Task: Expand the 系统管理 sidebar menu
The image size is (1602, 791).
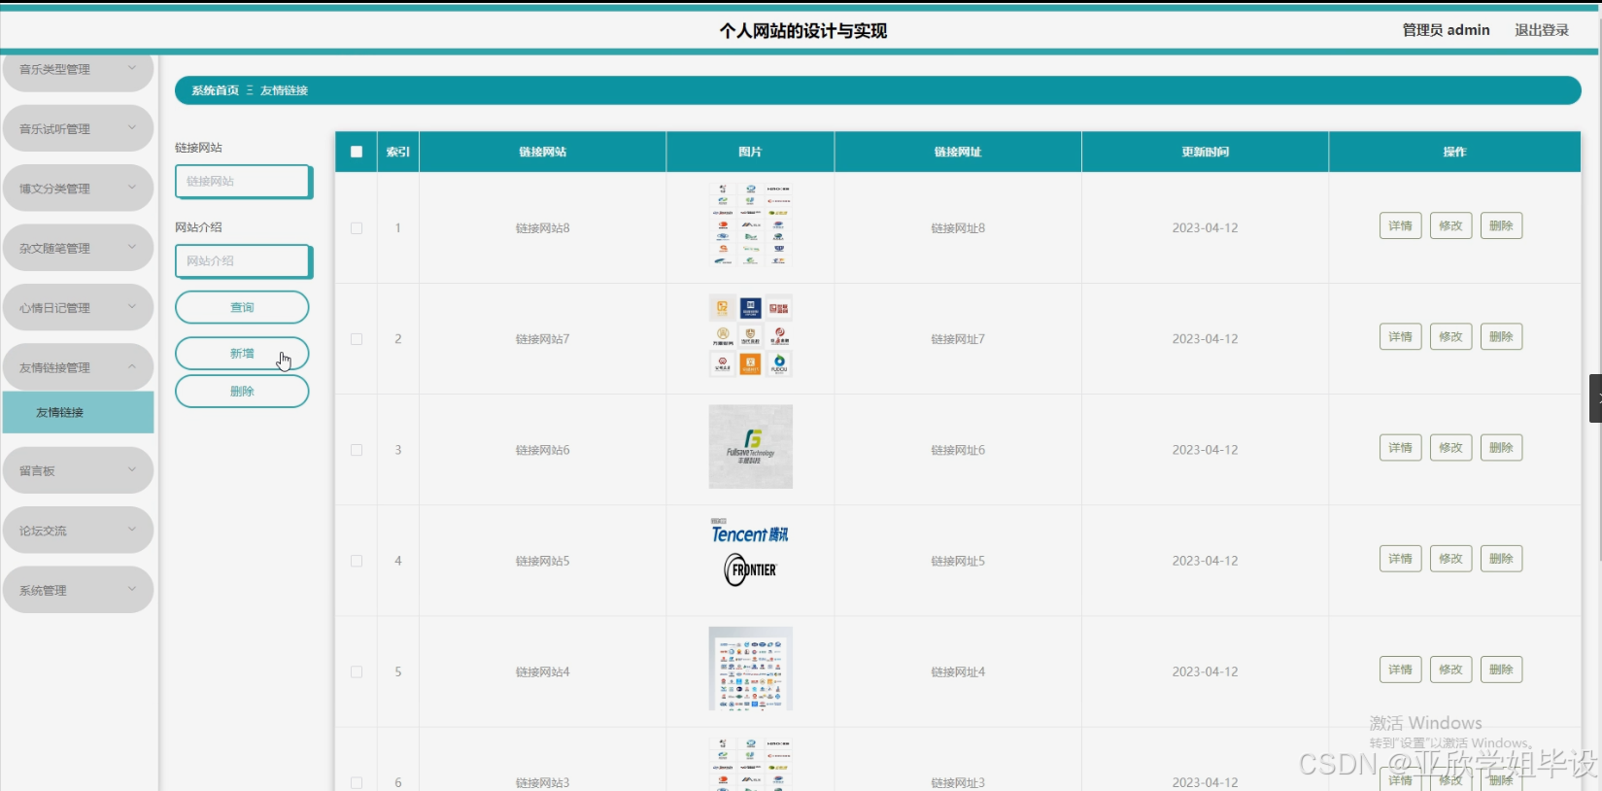Action: 79,590
